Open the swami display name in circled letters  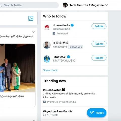click(61, 43)
